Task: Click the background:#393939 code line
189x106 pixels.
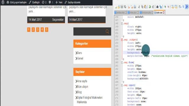Action: [138, 79]
